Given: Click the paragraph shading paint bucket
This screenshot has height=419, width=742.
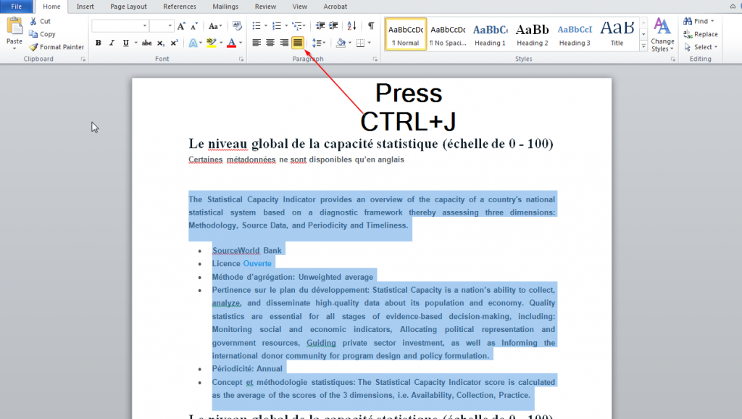Looking at the screenshot, I should [341, 43].
